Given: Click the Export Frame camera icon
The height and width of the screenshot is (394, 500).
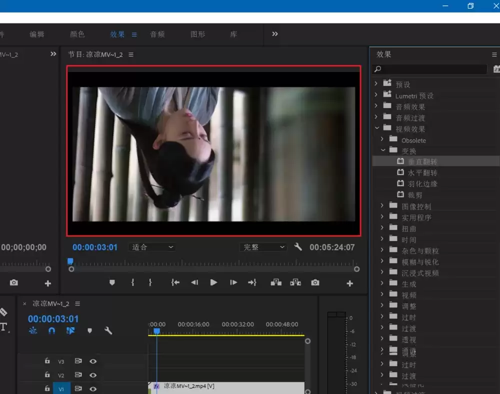Looking at the screenshot, I should click(x=315, y=282).
